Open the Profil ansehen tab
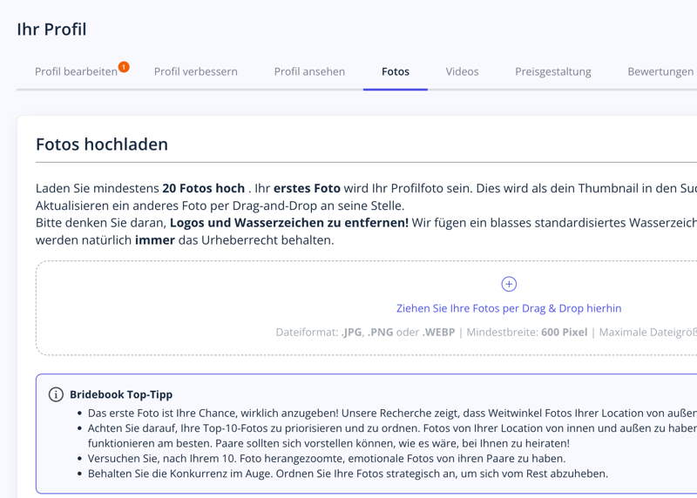The height and width of the screenshot is (498, 697). 309,71
